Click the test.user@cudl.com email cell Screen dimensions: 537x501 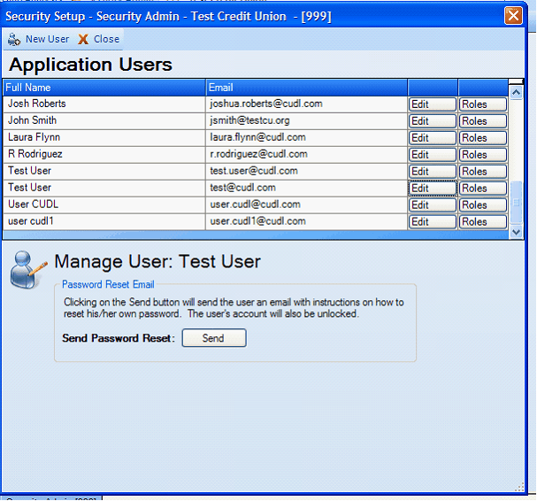click(x=306, y=172)
